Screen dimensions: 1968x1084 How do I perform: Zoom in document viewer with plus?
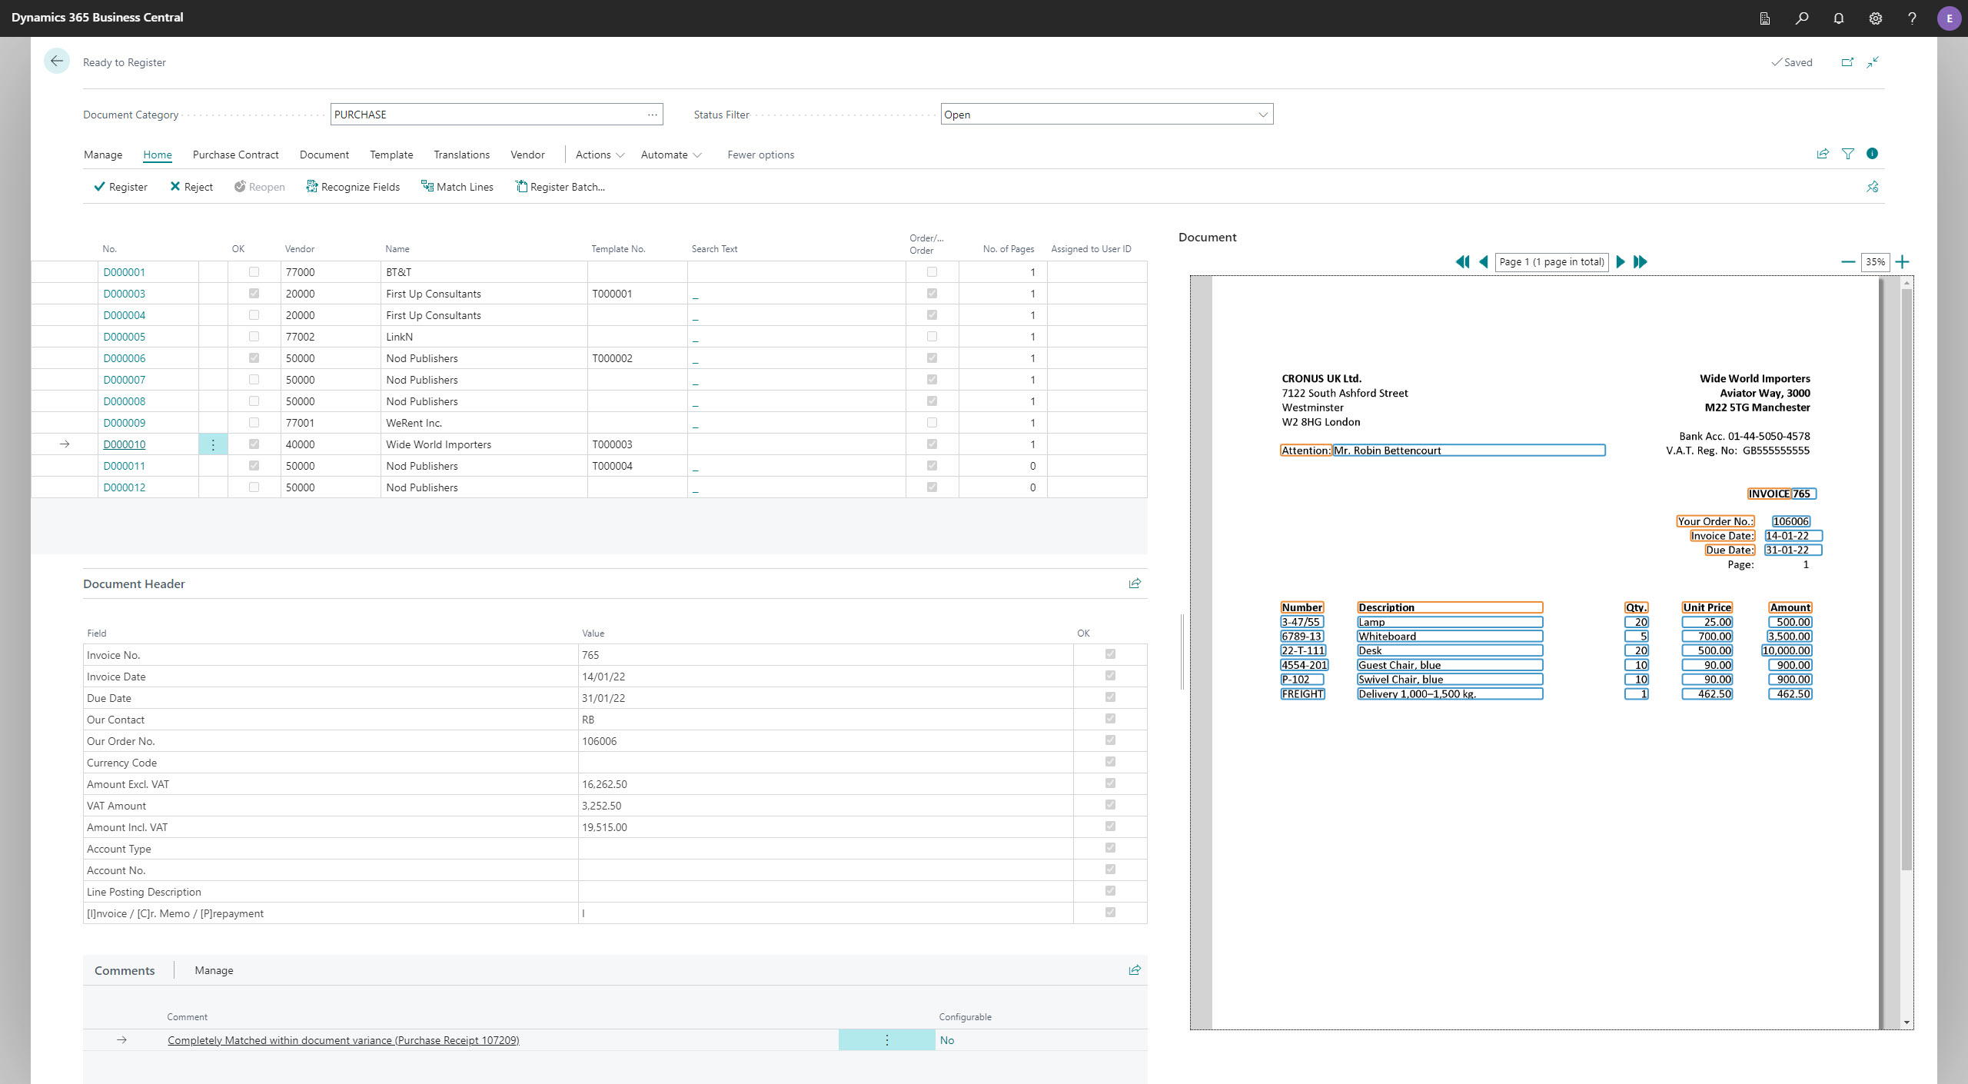(x=1903, y=262)
